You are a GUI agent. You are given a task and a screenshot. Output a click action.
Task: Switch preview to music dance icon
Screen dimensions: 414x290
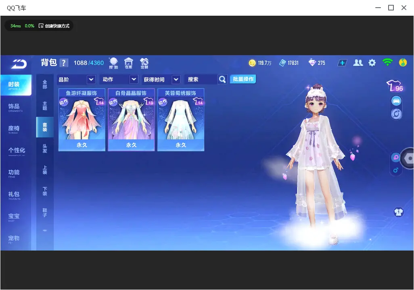tap(396, 114)
